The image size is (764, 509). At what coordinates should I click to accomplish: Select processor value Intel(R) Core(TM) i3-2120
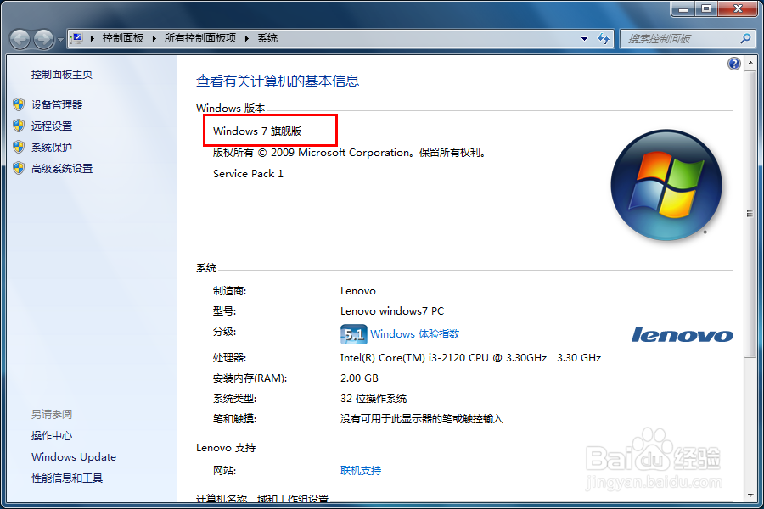[470, 357]
